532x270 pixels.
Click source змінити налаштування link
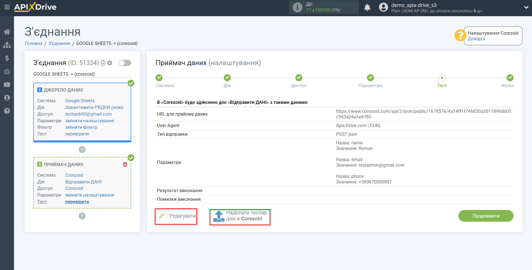point(90,121)
